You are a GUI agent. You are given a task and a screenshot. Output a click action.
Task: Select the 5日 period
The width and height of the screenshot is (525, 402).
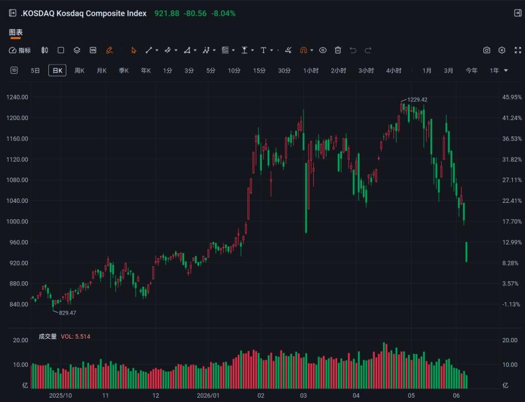coord(35,71)
